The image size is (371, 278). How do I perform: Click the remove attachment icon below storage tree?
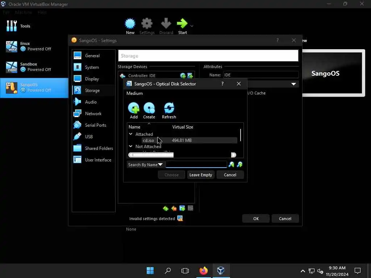(x=191, y=208)
